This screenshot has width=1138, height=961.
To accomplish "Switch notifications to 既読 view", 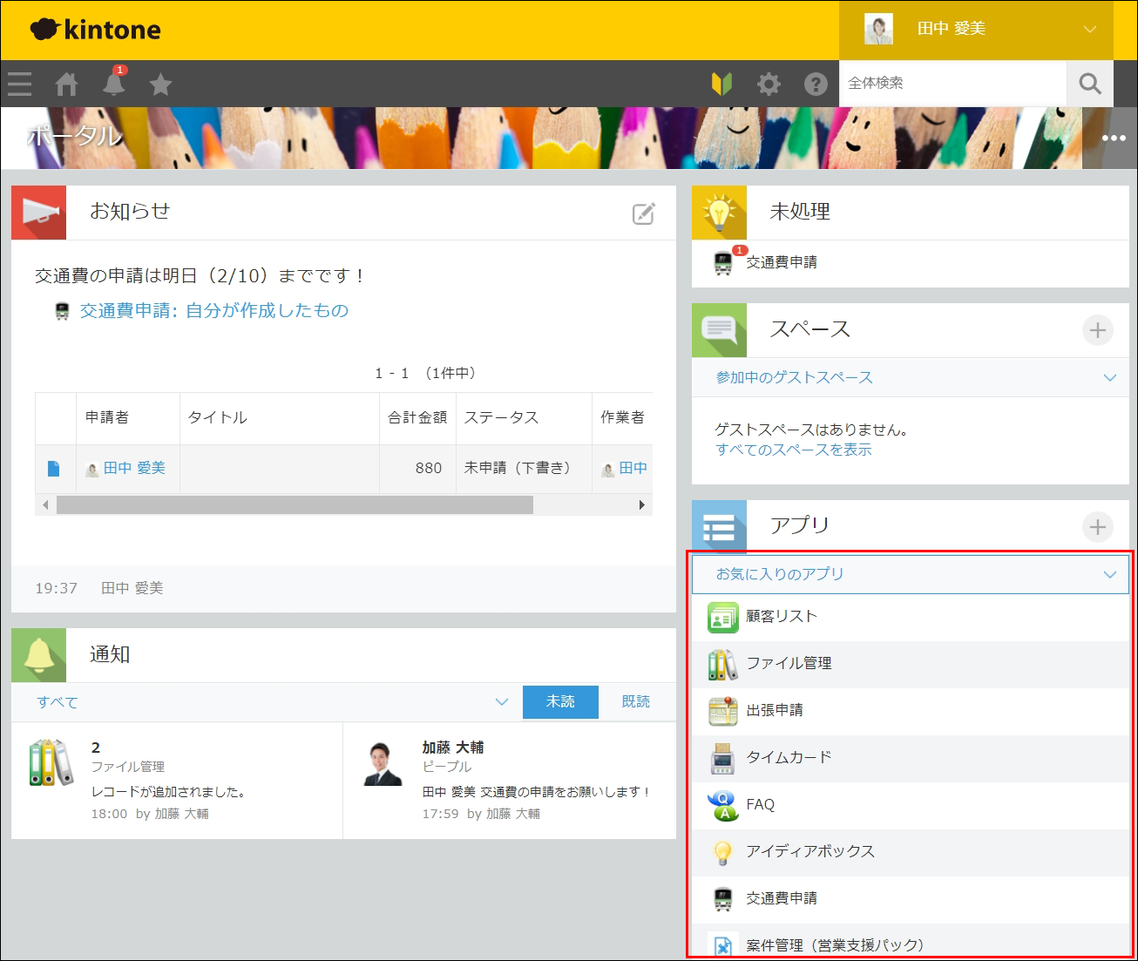I will pyautogui.click(x=636, y=701).
